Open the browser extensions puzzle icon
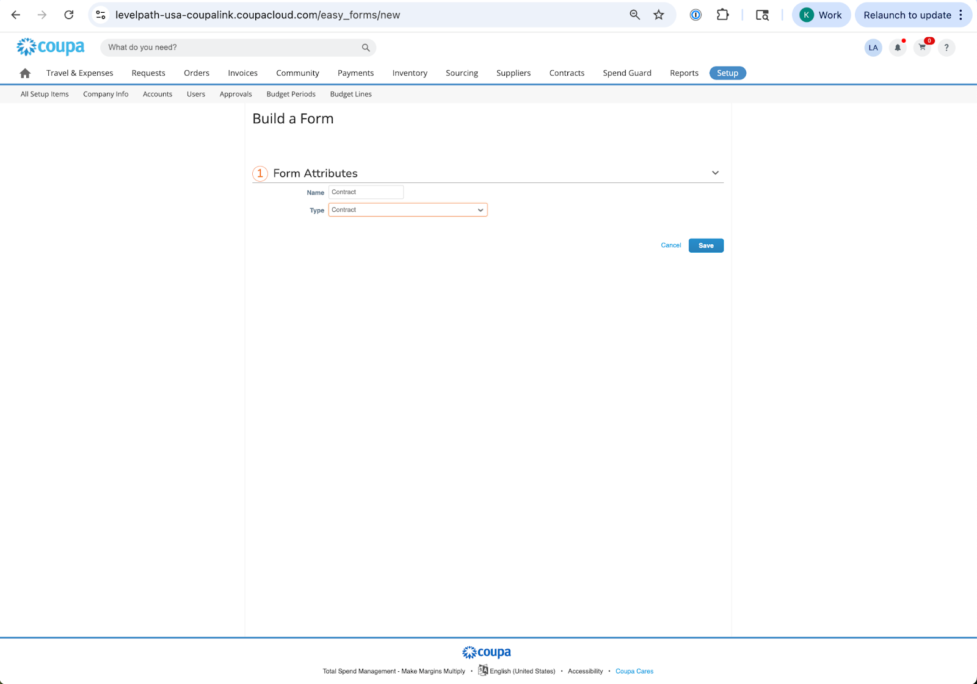 point(722,15)
